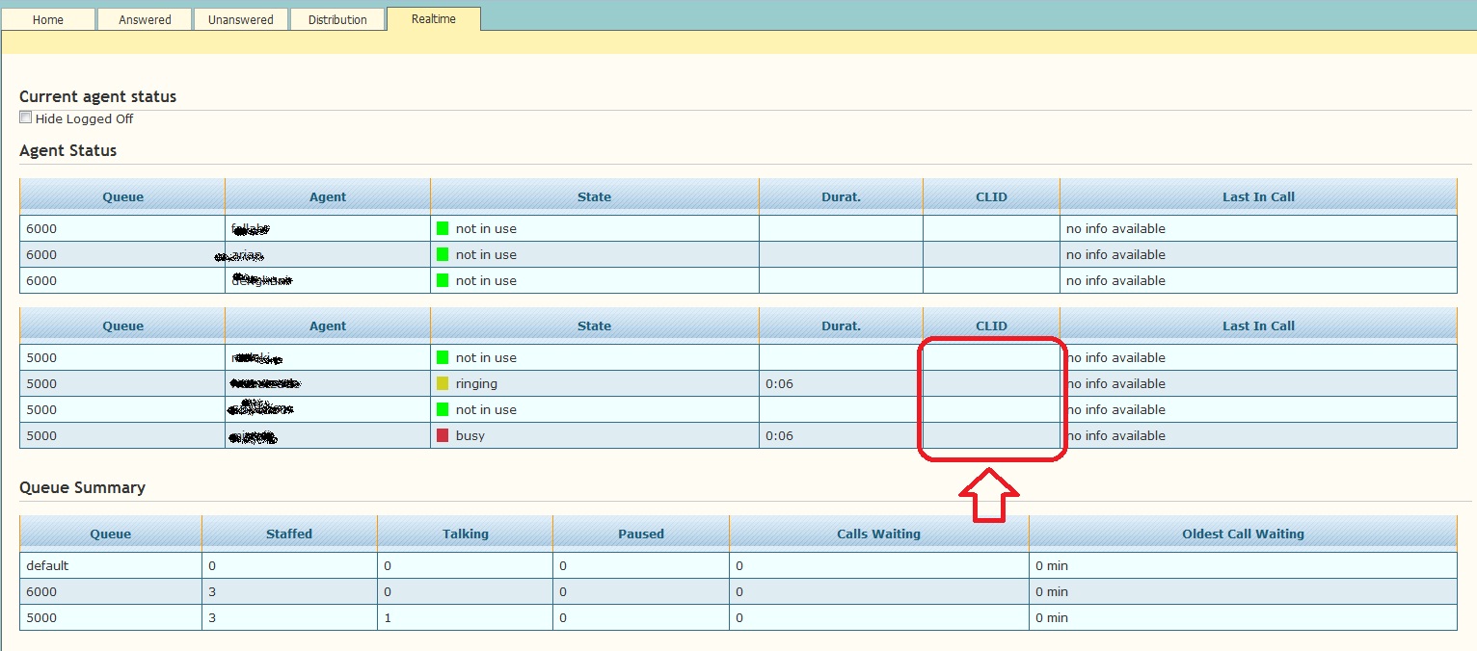Click the Calls Waiting column header

coord(878,534)
